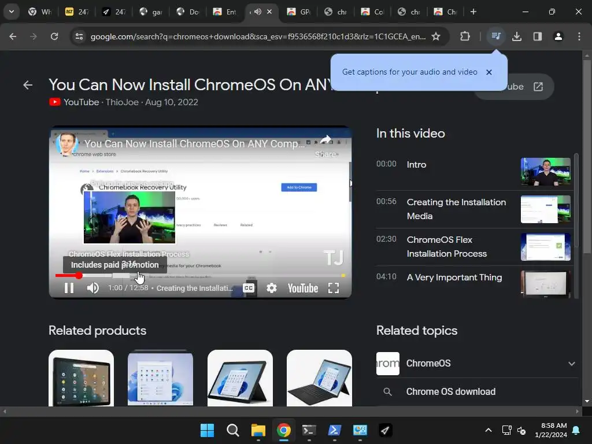The image size is (592, 444).
Task: Open the first related product tablet image
Action: coord(81,378)
